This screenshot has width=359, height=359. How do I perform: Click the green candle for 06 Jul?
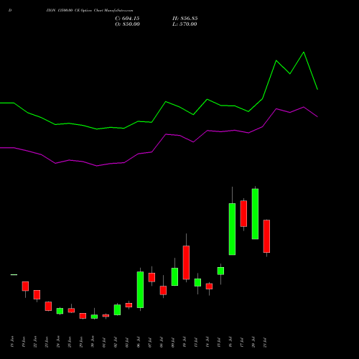pyautogui.click(x=140, y=289)
